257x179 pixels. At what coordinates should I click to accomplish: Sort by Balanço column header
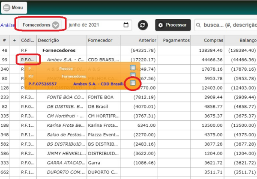point(241,40)
